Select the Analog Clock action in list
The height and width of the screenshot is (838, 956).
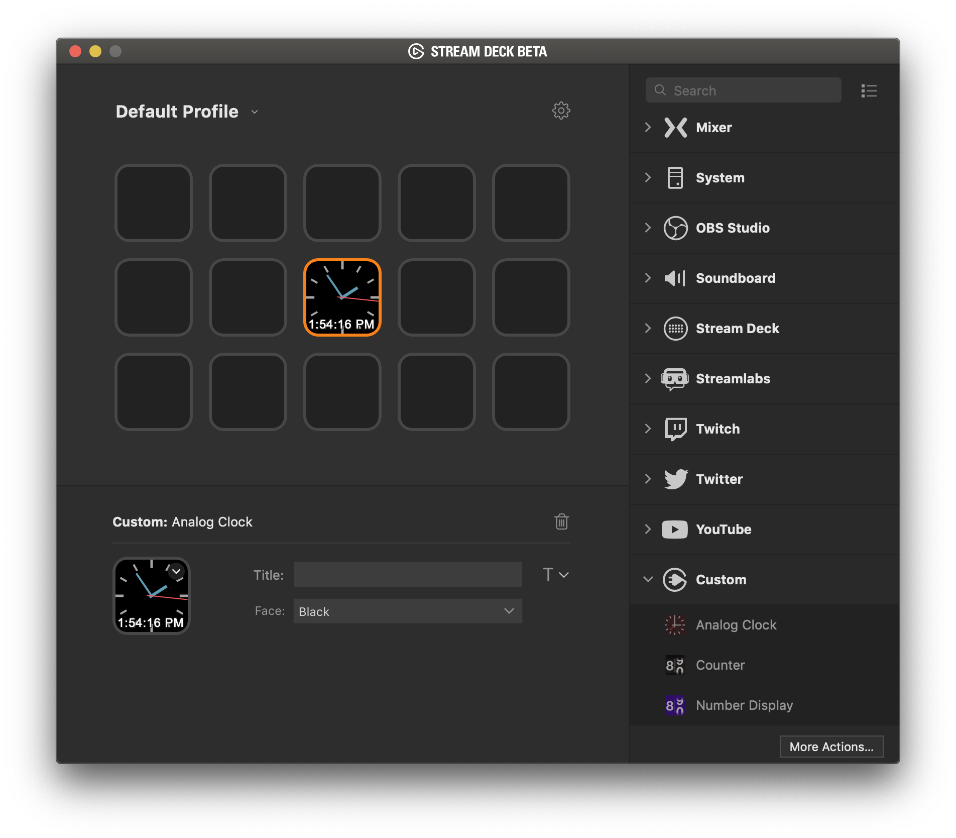pos(736,625)
